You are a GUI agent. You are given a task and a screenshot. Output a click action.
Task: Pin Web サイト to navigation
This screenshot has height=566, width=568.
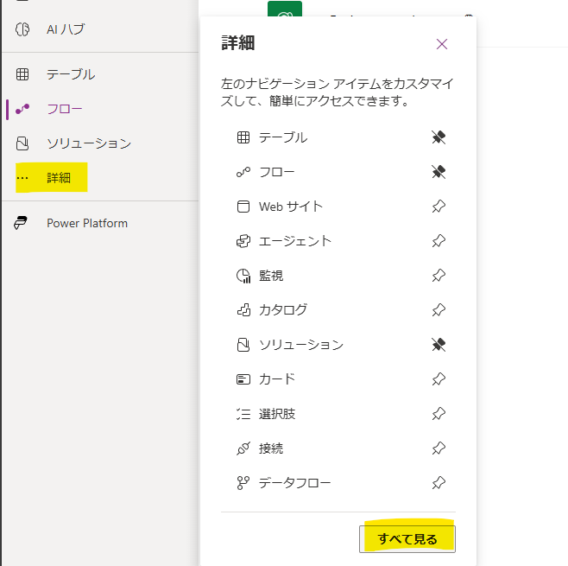point(439,207)
